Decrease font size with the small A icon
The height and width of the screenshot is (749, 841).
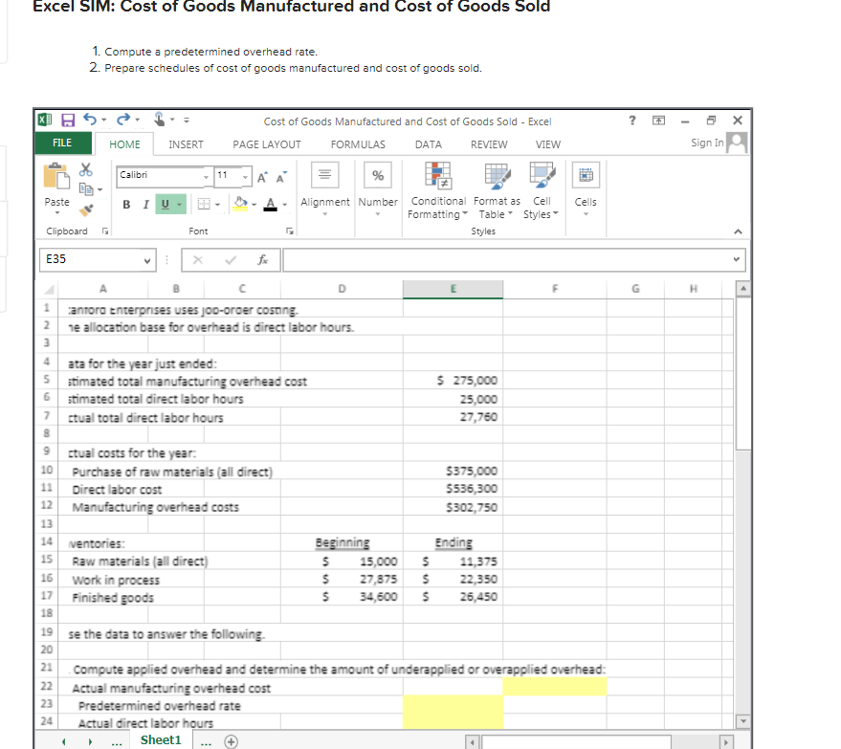click(281, 178)
